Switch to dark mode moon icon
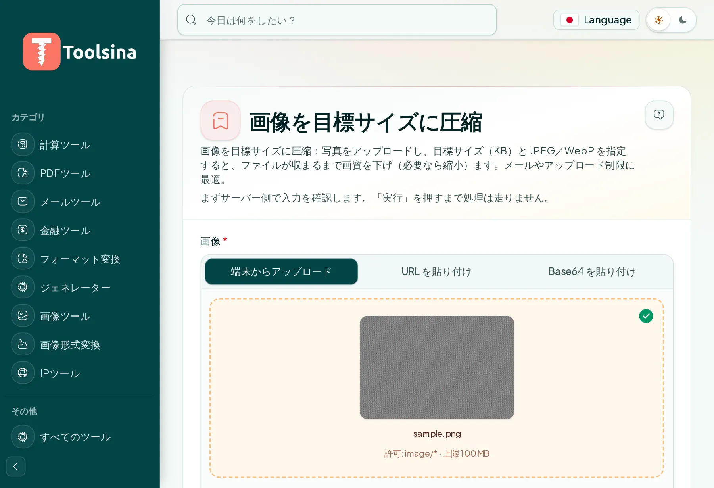This screenshot has width=714, height=488. click(683, 20)
